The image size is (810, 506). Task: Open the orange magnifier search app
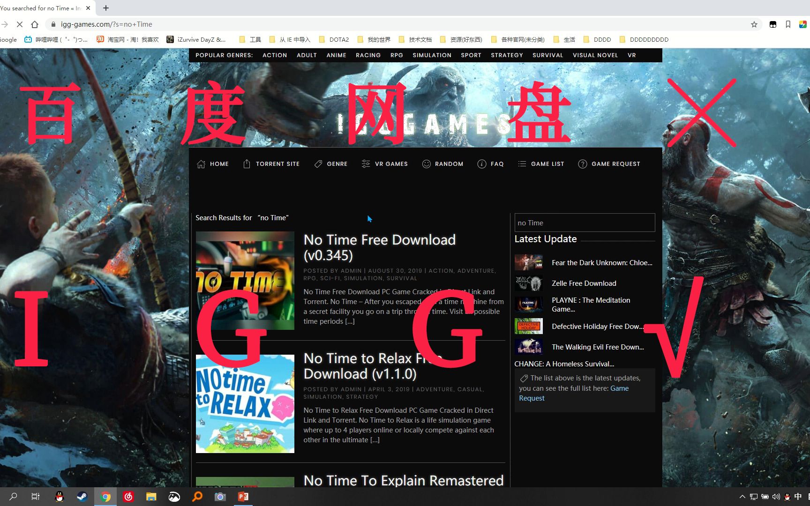pyautogui.click(x=197, y=497)
